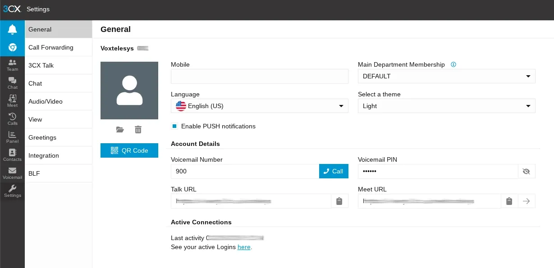
Task: Open BLF settings tab
Action: tap(59, 173)
